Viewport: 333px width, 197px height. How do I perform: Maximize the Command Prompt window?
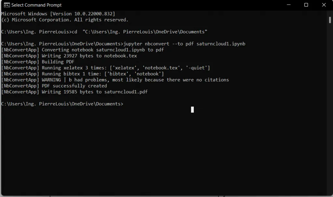306,5
